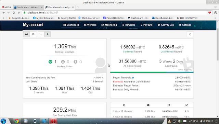The image size is (219, 124).
Task: Reload the page with refresh icon
Action: tap(14, 13)
